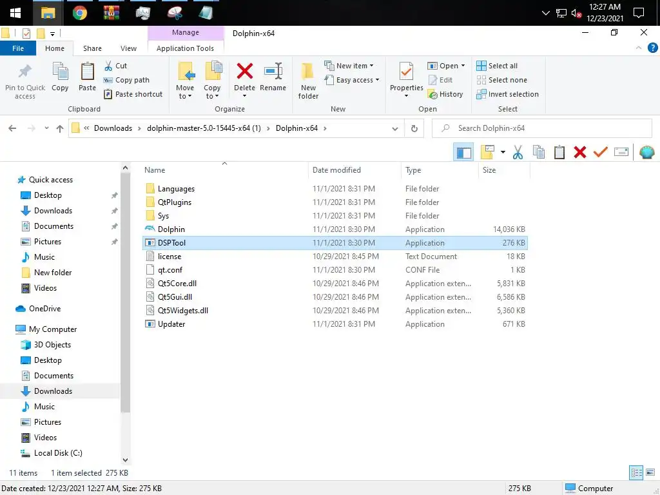This screenshot has width=660, height=495.
Task: Click the Copy icon in Clipboard group
Action: tap(60, 72)
